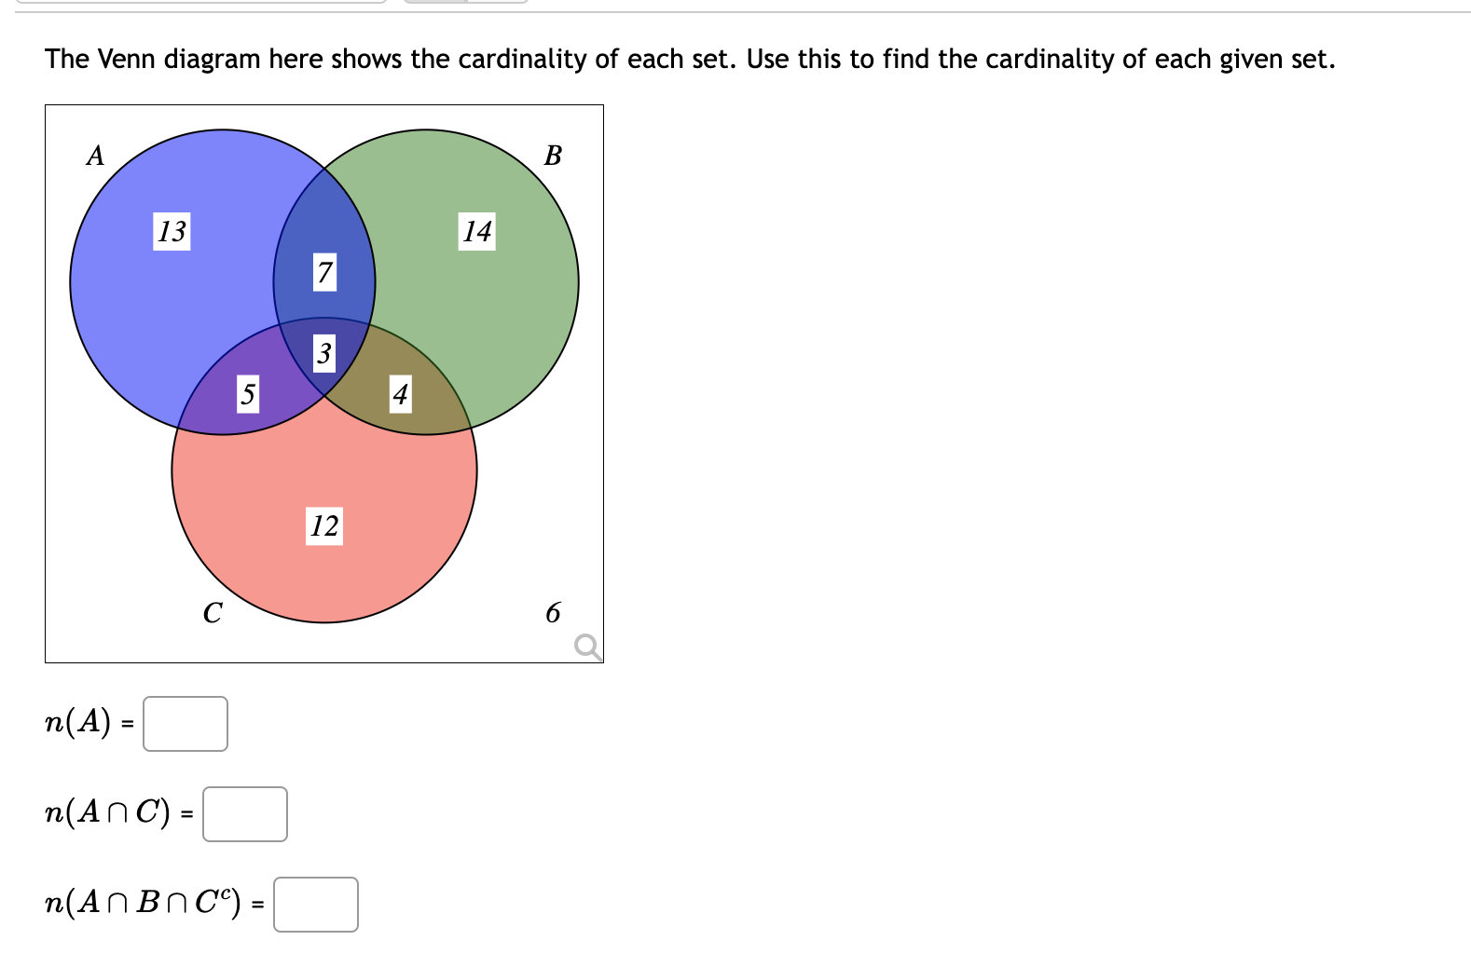The width and height of the screenshot is (1471, 954).
Task: Click the instruction text about cardinality
Action: pyautogui.click(x=690, y=59)
